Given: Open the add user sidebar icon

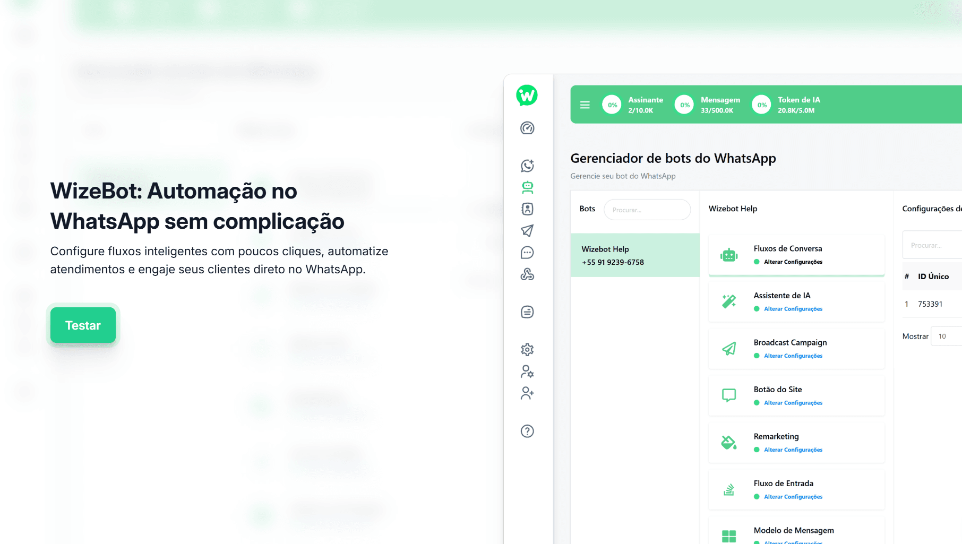Looking at the screenshot, I should tap(527, 393).
